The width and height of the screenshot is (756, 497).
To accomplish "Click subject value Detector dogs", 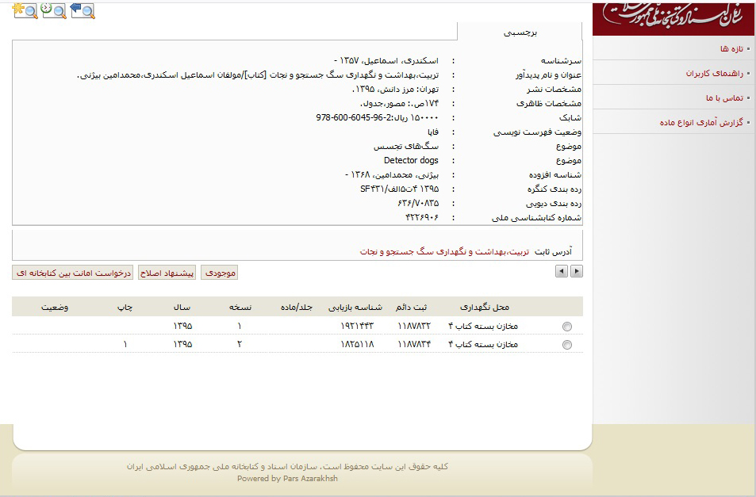I will click(411, 160).
